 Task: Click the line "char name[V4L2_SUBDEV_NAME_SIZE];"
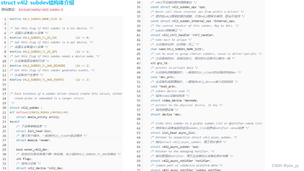[x=177, y=49]
